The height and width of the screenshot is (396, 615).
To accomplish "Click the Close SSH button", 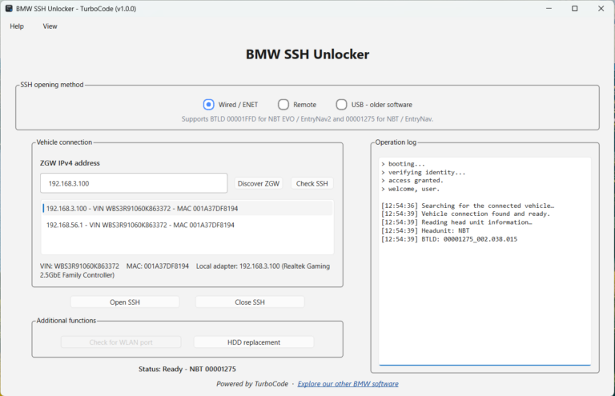I will click(x=250, y=302).
